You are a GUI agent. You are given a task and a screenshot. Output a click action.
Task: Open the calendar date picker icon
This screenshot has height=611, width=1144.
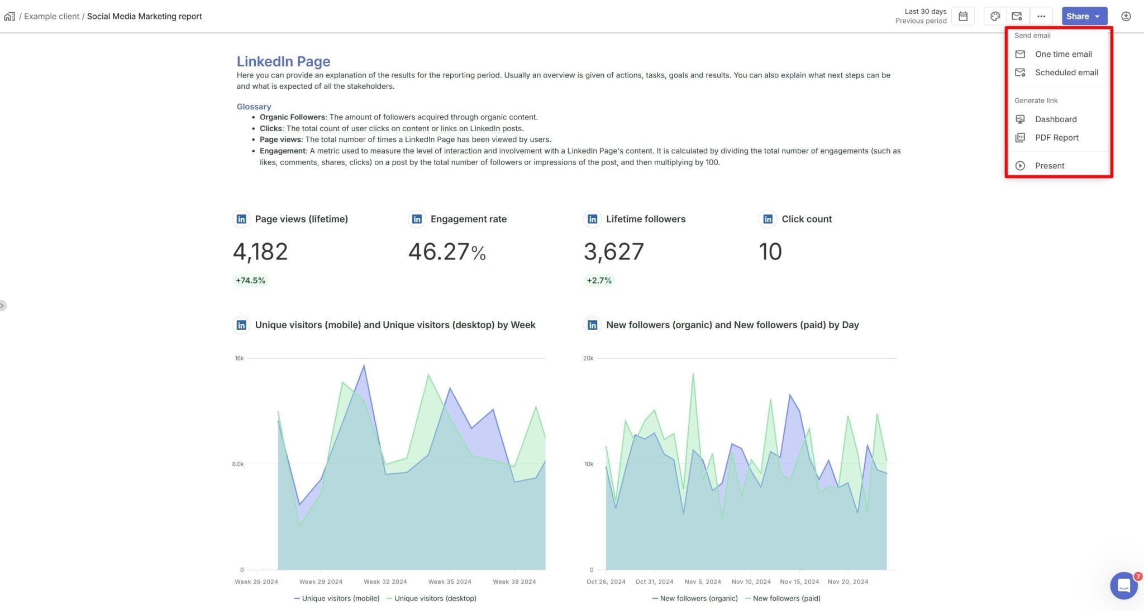click(x=962, y=16)
